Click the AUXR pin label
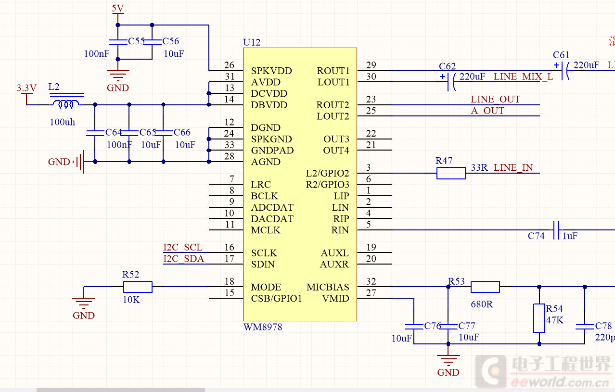This screenshot has width=615, height=392. pos(335,265)
